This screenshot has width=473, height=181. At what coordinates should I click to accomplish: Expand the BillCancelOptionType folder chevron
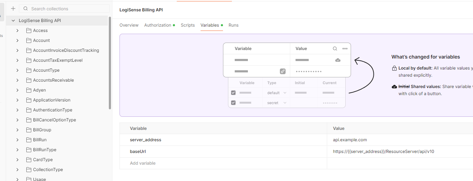click(17, 120)
